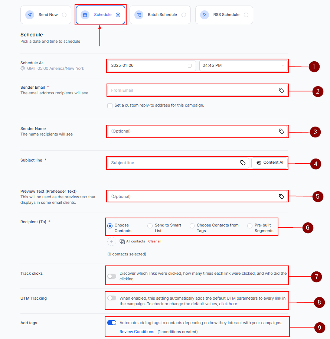Image resolution: width=330 pixels, height=339 pixels.
Task: Select the Send to Smart List option
Action: point(150,226)
